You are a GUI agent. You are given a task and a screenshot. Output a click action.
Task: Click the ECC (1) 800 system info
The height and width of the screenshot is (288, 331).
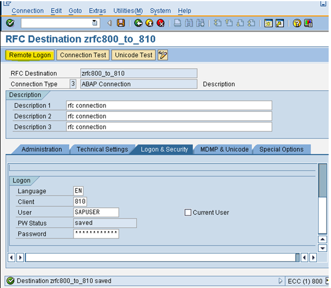click(305, 281)
